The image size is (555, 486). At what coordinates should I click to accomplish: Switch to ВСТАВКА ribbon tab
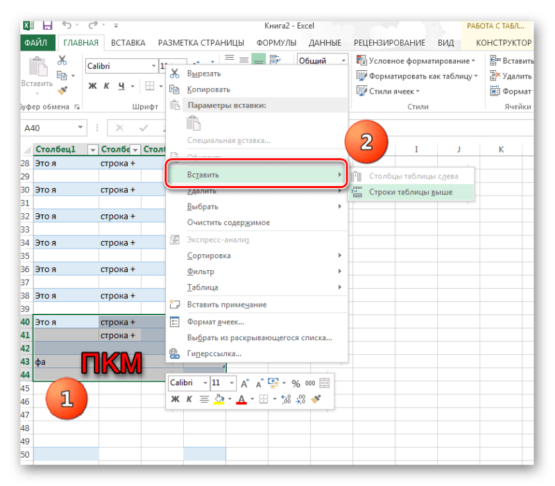tap(128, 43)
